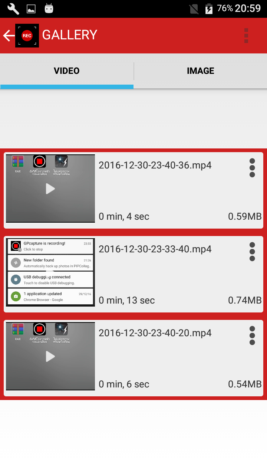Tap the 0.54MB size label

(x=245, y=384)
